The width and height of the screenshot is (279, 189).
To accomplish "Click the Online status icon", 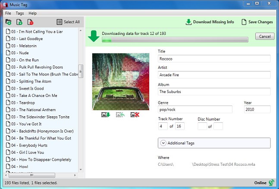I will coord(271,183).
